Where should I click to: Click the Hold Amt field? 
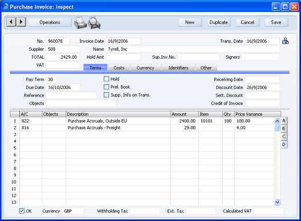click(123, 57)
